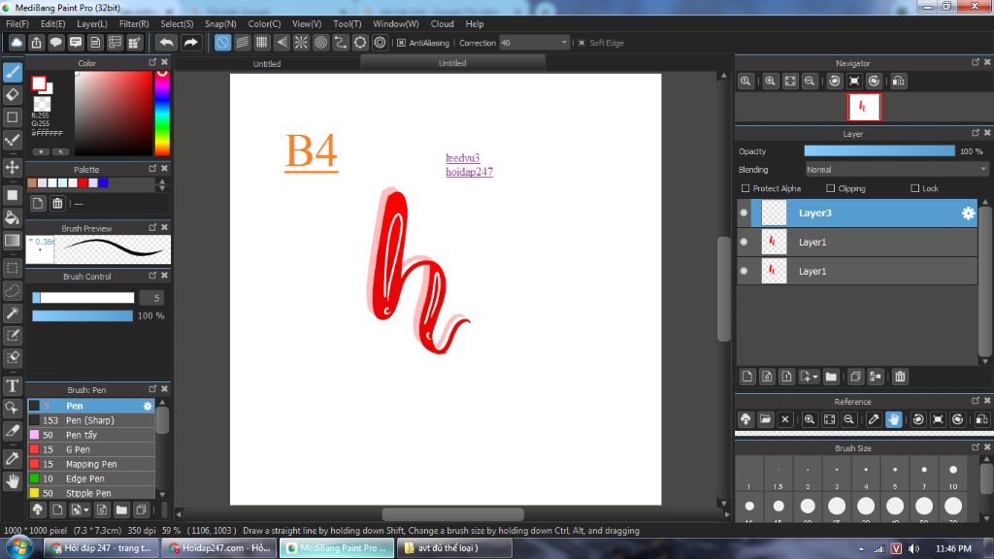Select the Bucket fill tool

(x=12, y=217)
